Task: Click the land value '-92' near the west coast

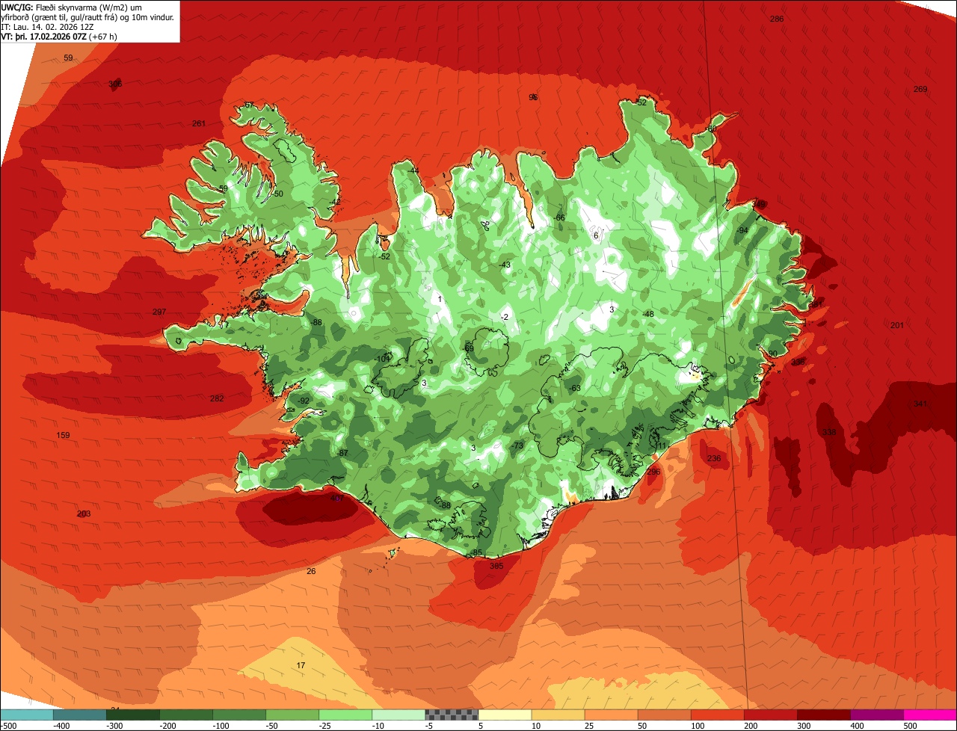Action: pos(304,401)
